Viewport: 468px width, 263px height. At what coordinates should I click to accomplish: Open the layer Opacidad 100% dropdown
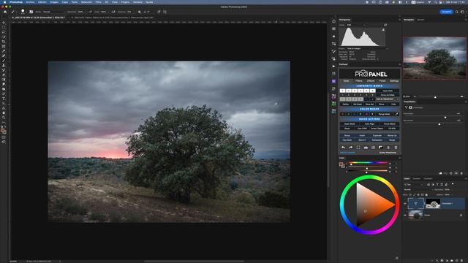point(443,190)
